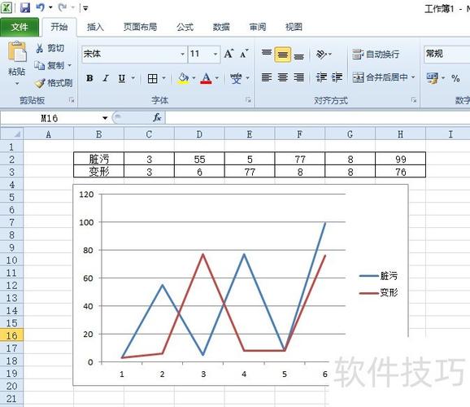Image resolution: width=470 pixels, height=407 pixels.
Task: Open the alignment group dialog launcher
Action: [x=414, y=100]
